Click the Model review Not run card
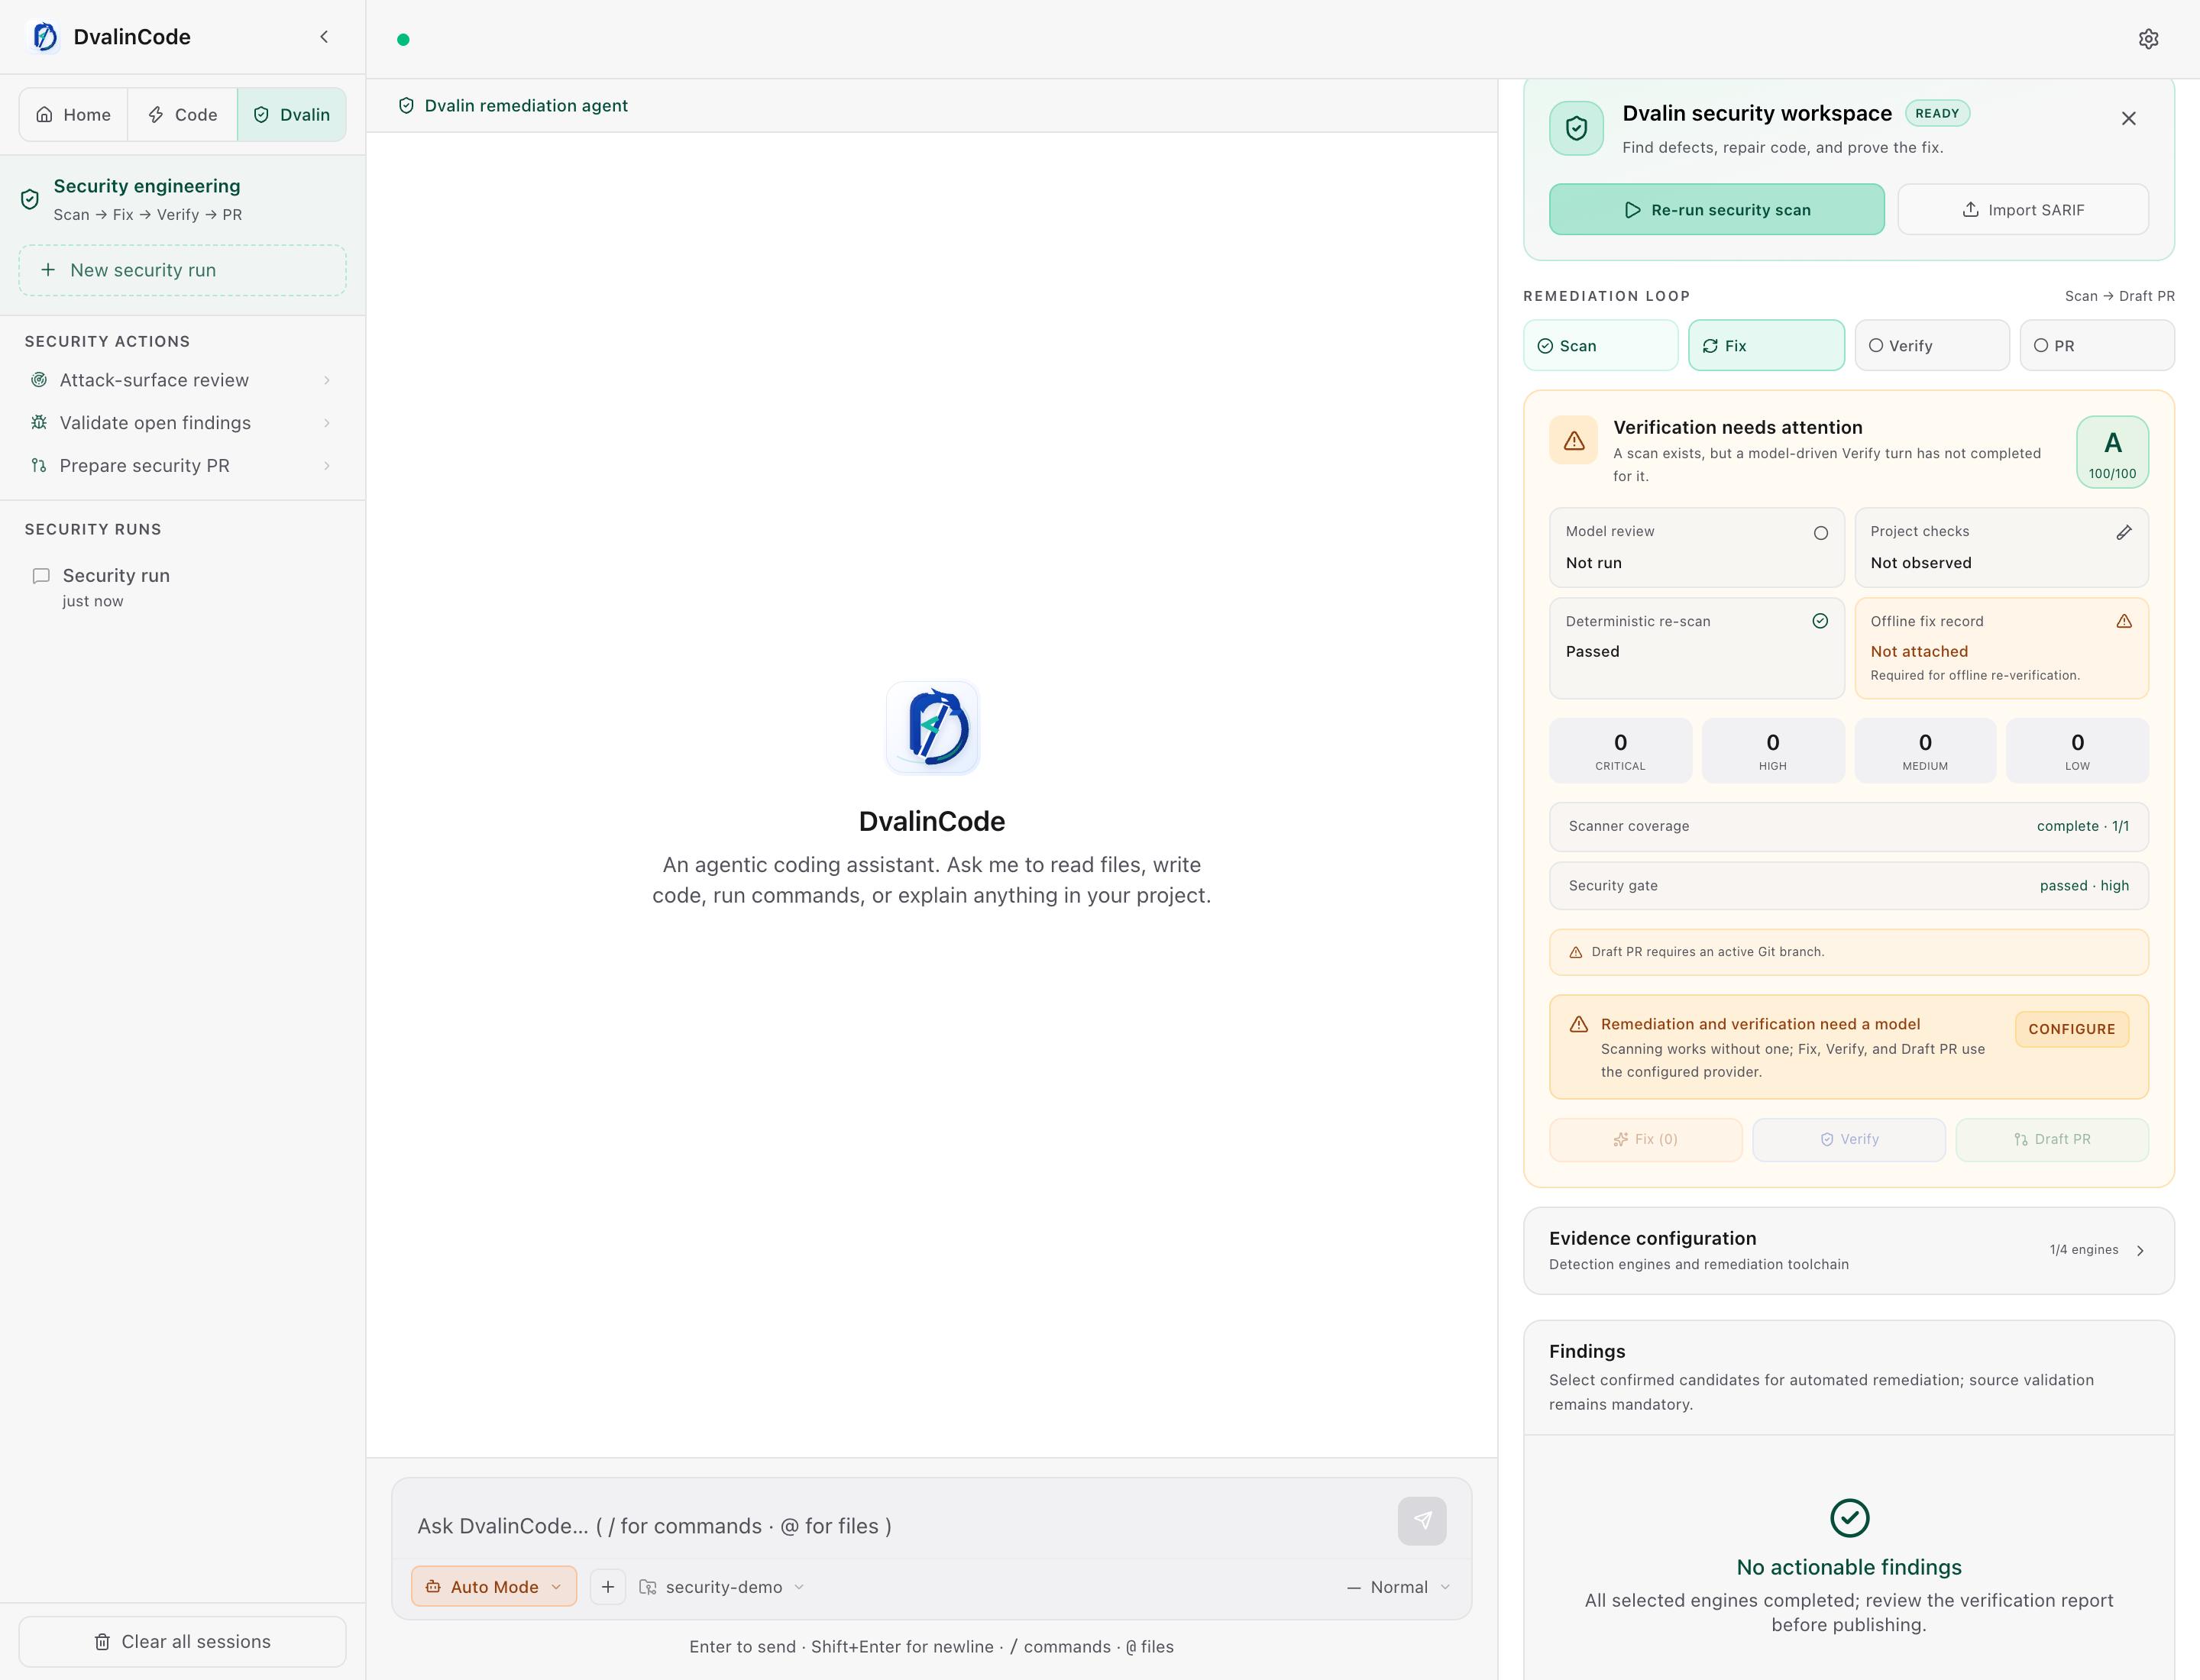 (1696, 548)
